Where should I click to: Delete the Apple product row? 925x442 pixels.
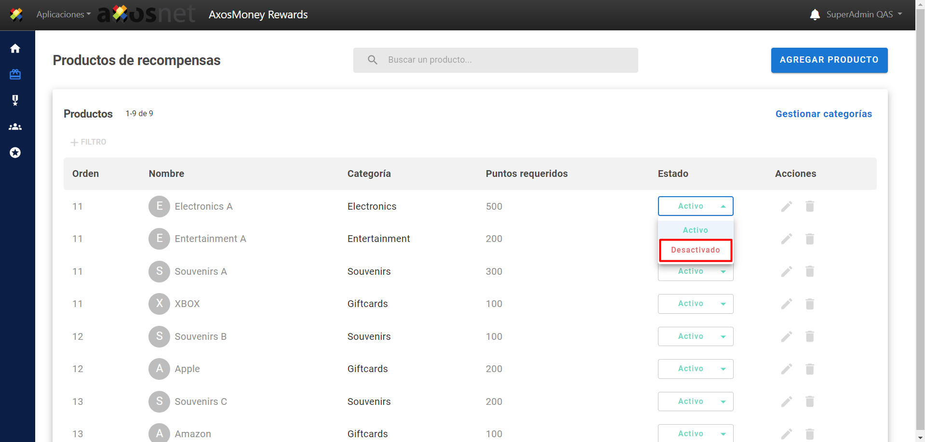click(809, 369)
